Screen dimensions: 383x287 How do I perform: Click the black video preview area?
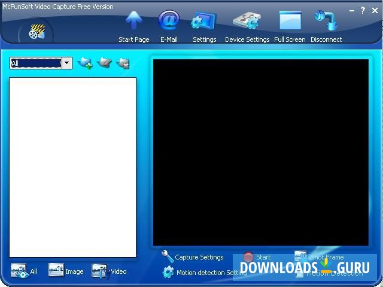tap(261, 152)
